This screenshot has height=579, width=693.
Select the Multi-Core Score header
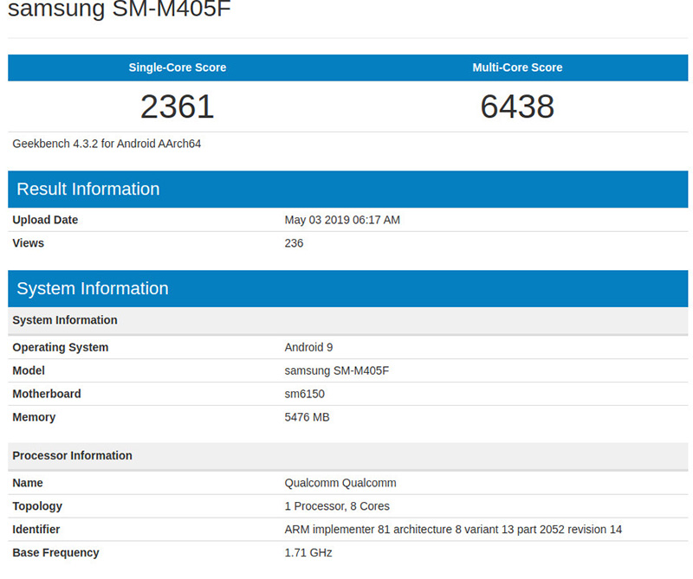[x=517, y=68]
